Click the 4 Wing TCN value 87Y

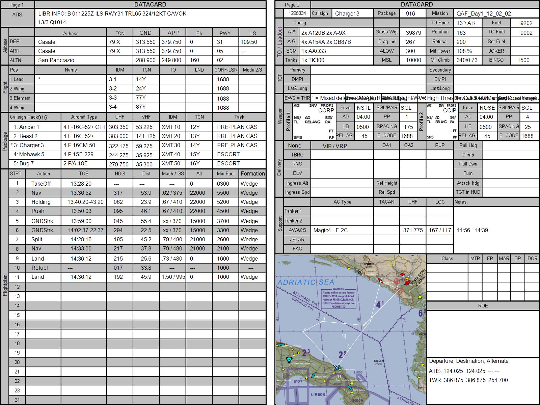141,107
